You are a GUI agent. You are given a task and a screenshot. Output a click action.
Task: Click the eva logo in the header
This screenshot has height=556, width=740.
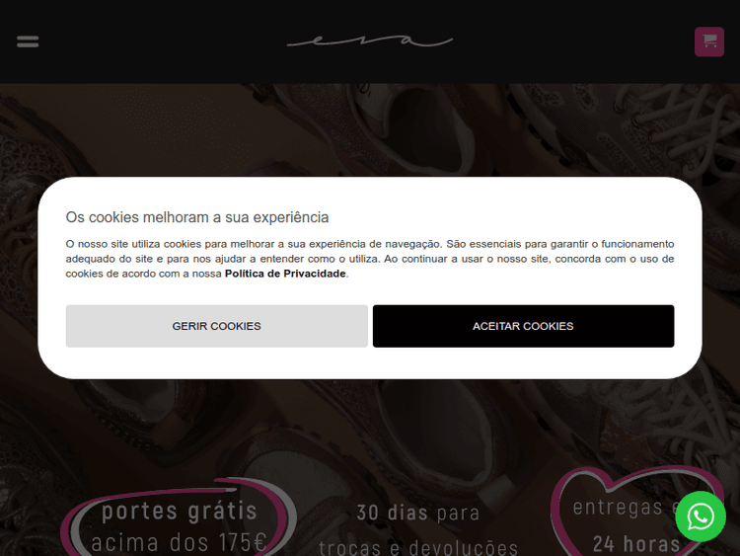click(370, 41)
